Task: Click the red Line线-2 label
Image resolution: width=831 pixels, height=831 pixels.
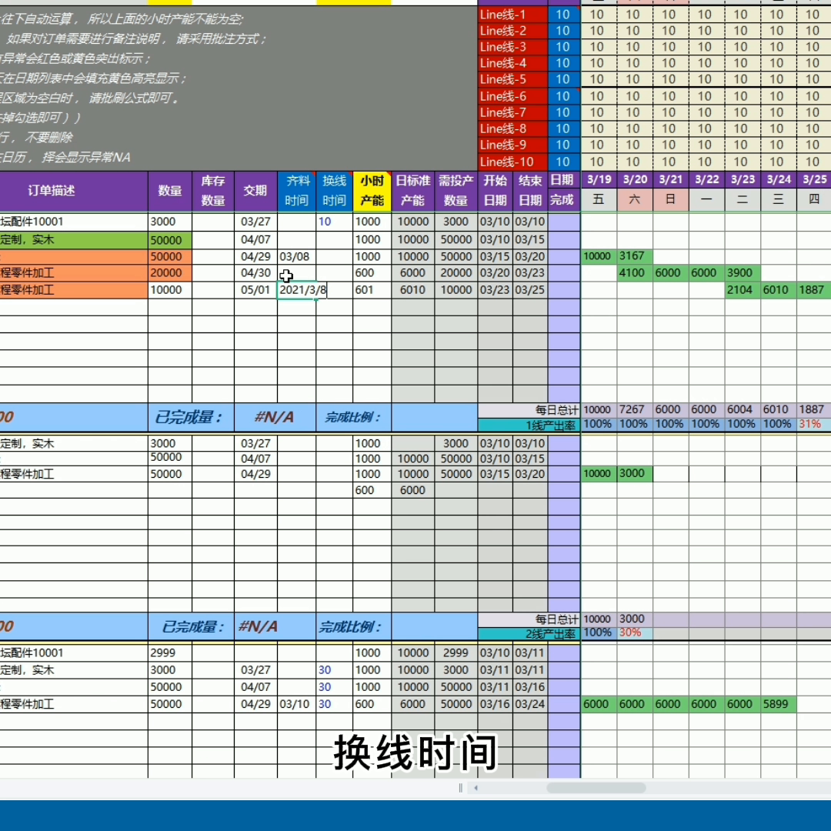Action: coord(512,31)
